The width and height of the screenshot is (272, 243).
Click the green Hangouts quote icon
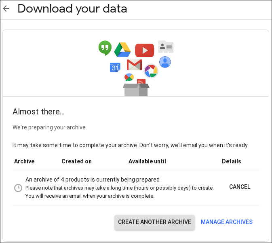[x=105, y=48]
